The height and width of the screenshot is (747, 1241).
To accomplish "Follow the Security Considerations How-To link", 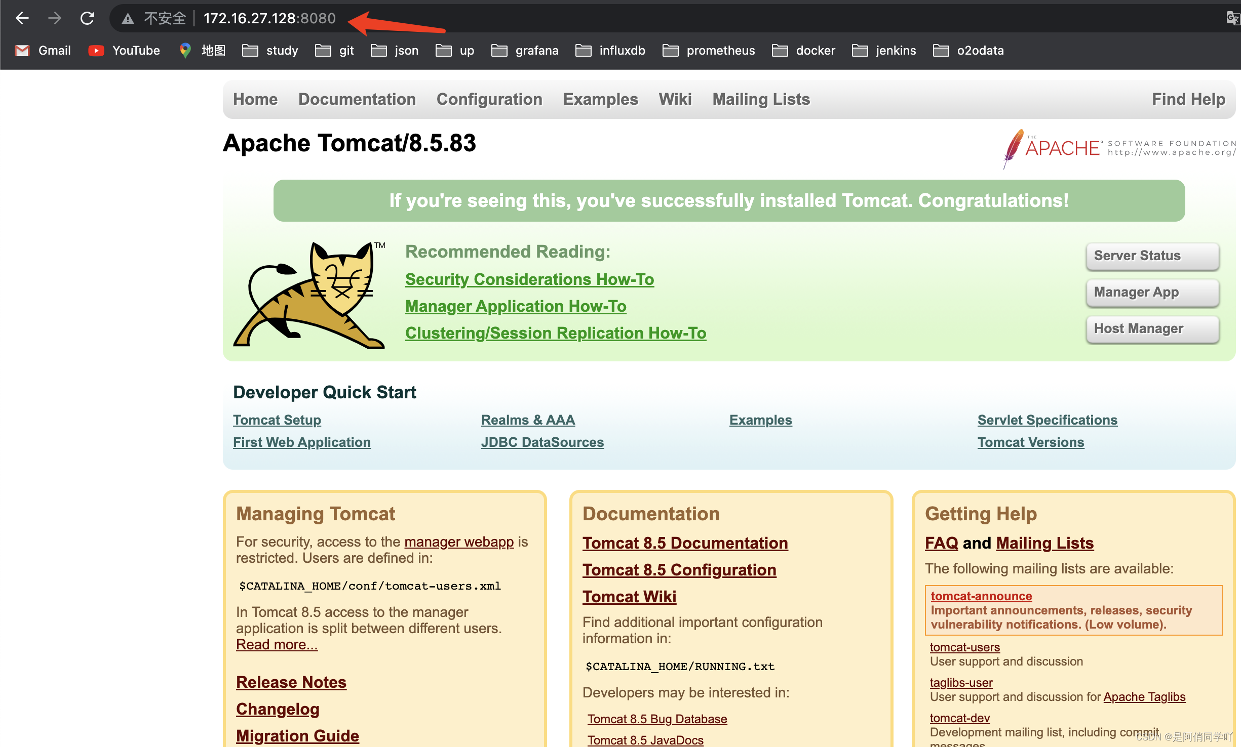I will [x=529, y=279].
